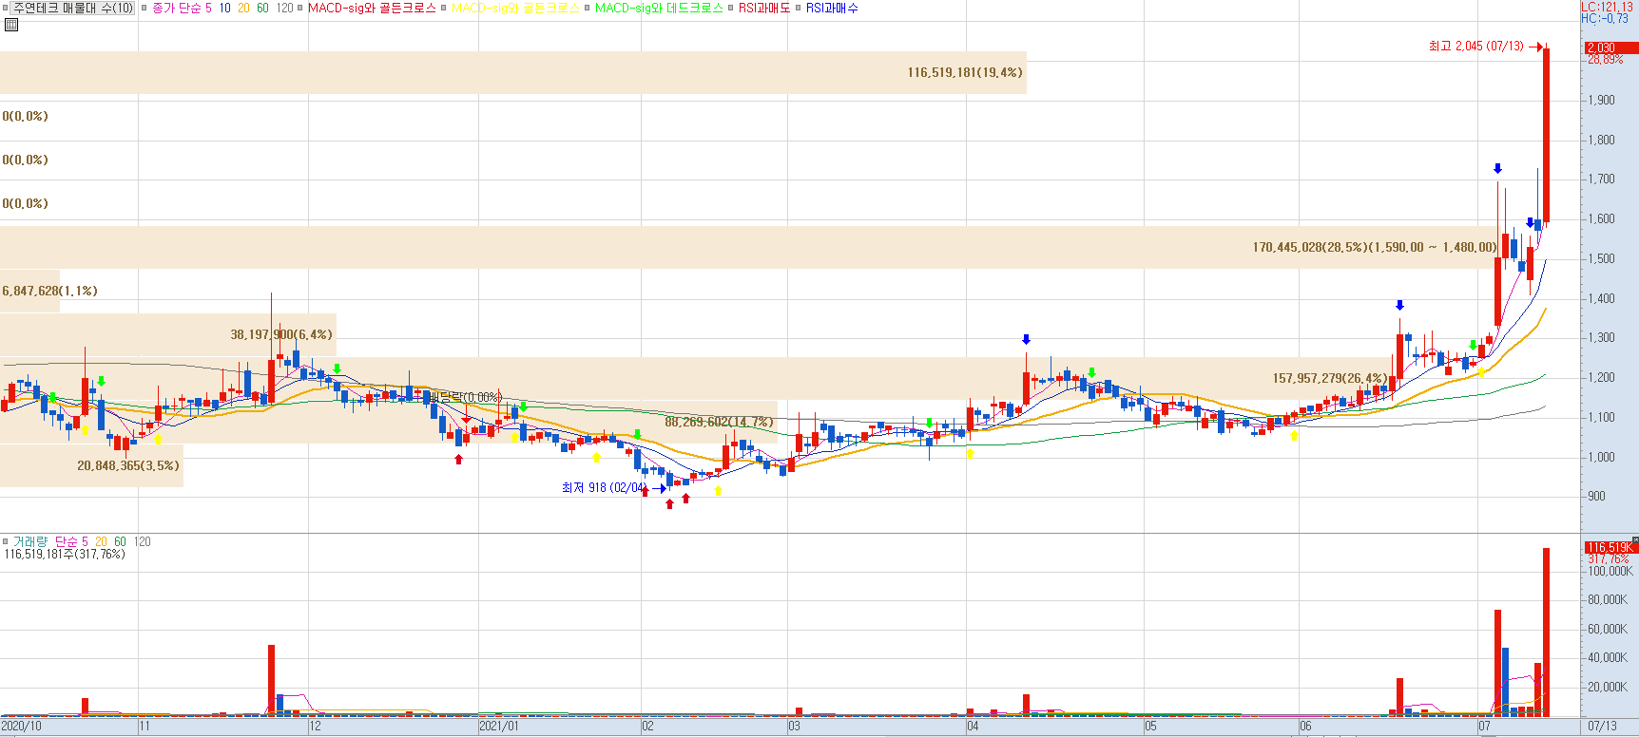The image size is (1639, 737).
Task: Click the square marker before 거래량
Action: [x=6, y=541]
